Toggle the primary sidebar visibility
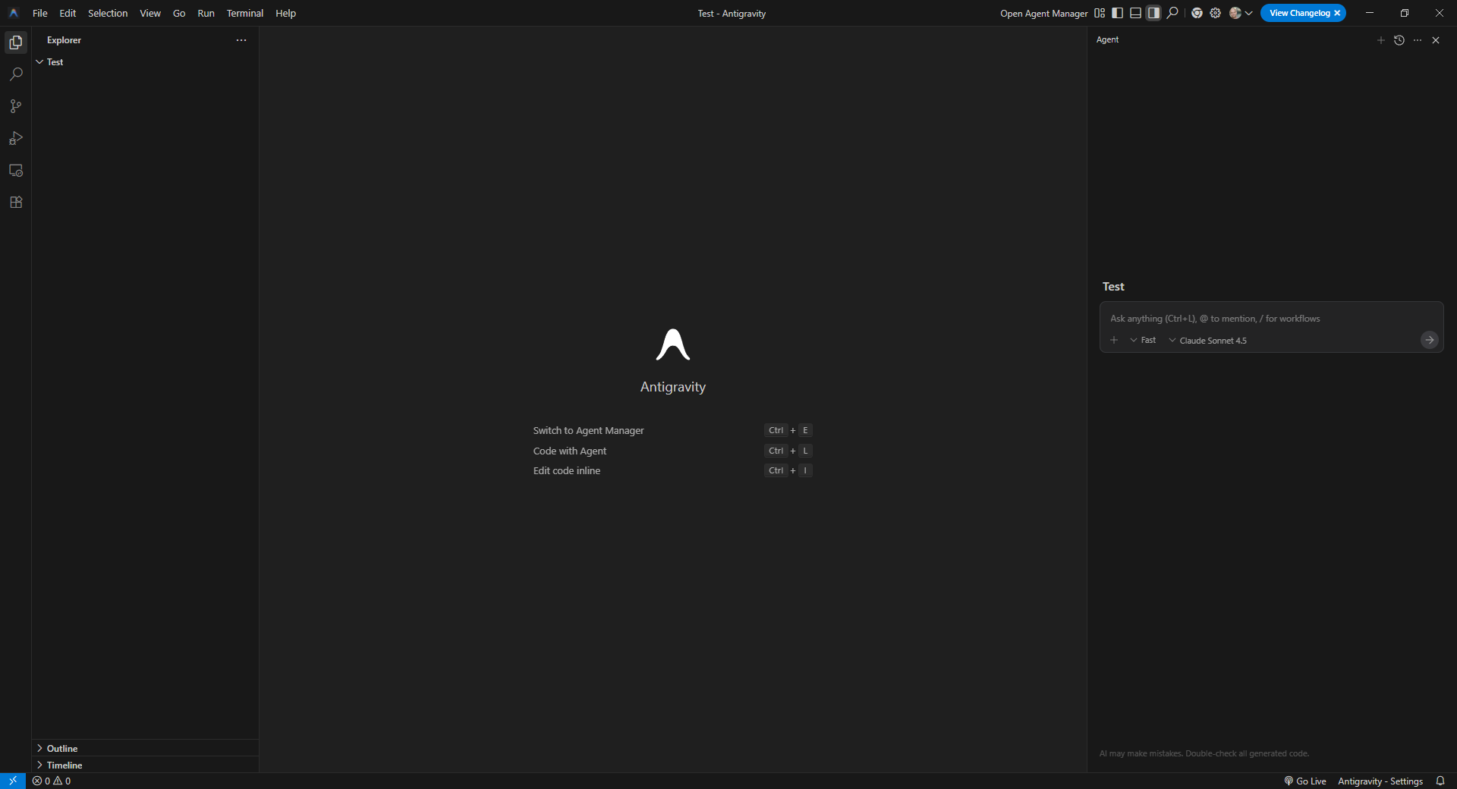Screen dimensions: 1457x789 [1116, 13]
